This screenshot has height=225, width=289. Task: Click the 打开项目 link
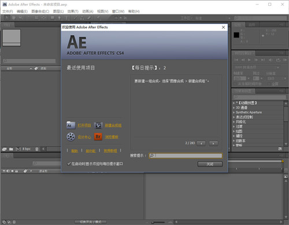84,125
